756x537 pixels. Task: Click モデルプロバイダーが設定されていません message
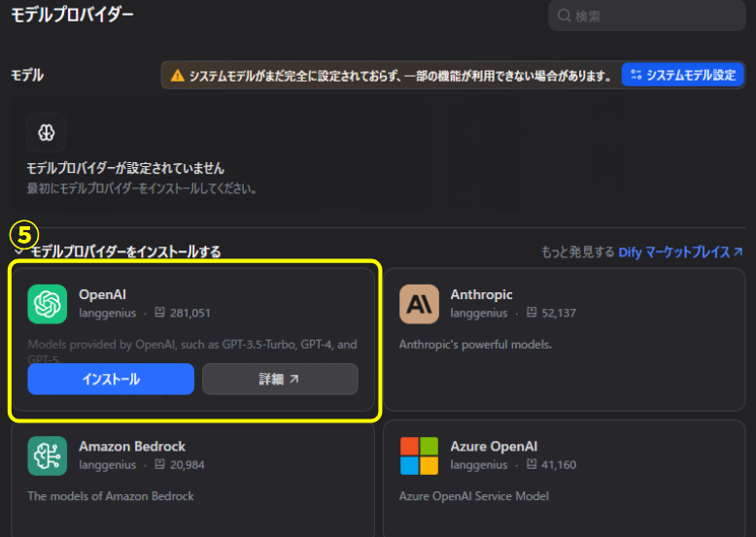point(125,168)
